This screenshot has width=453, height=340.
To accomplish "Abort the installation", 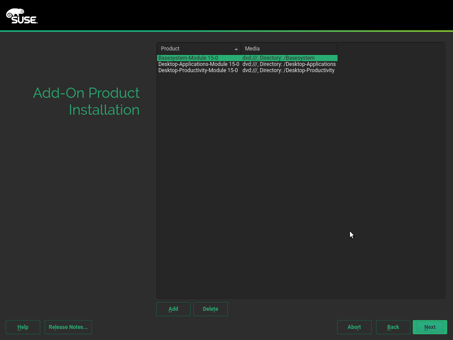I will [x=354, y=327].
